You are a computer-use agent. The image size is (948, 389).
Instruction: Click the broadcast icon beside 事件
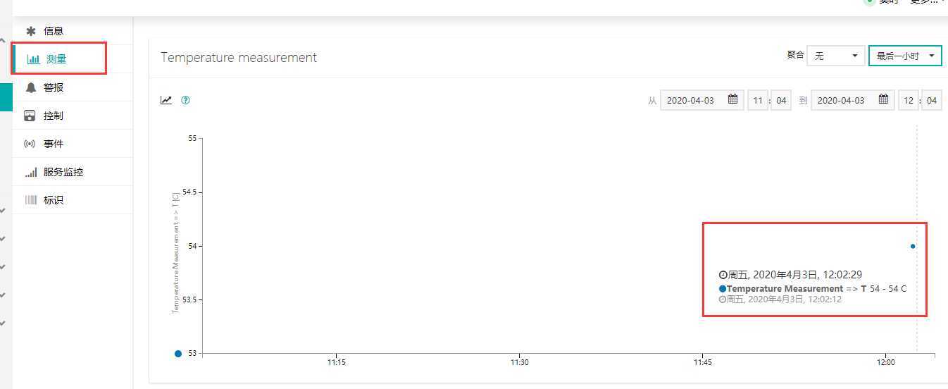pos(30,144)
